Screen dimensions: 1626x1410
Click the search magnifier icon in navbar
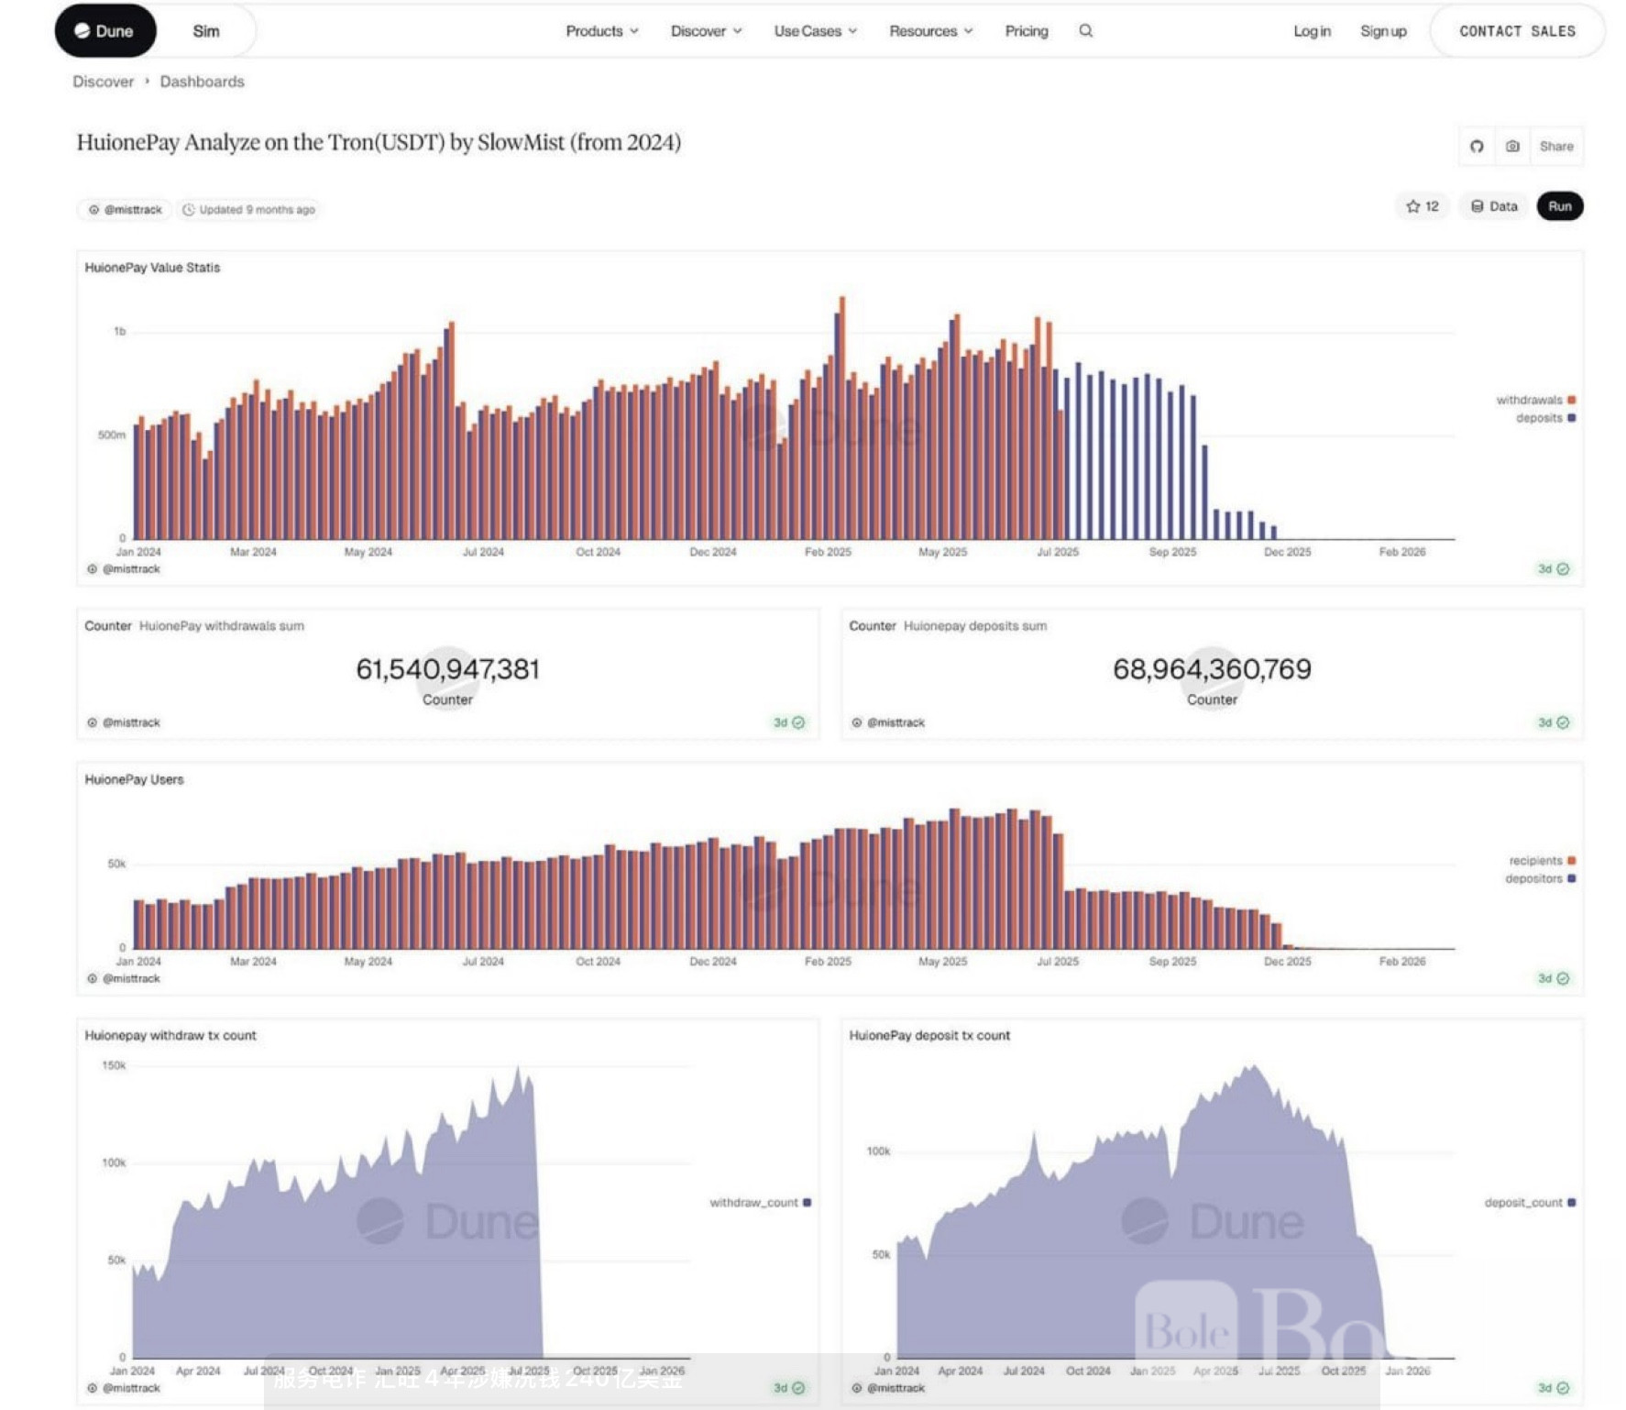(x=1085, y=31)
